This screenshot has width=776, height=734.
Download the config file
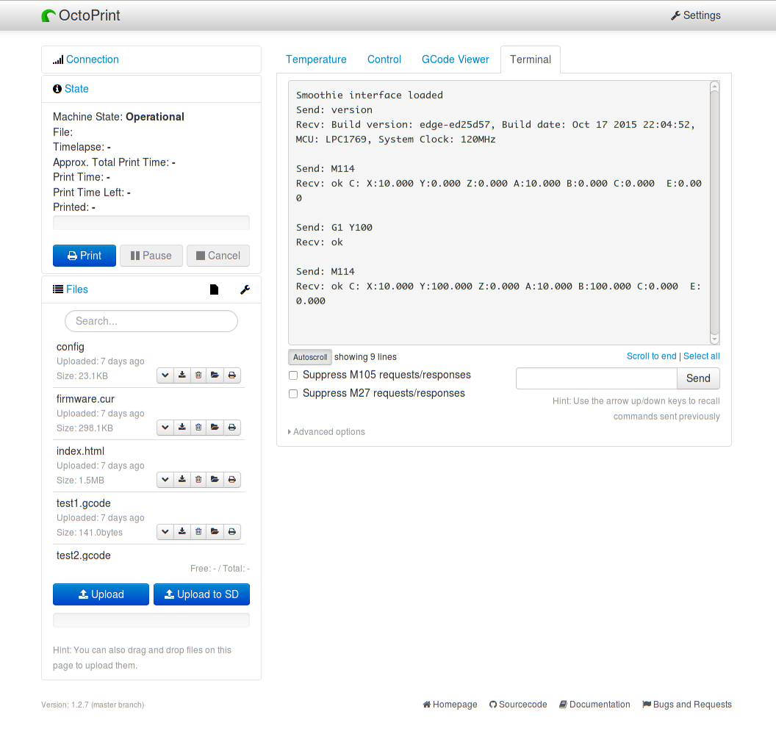coord(182,375)
